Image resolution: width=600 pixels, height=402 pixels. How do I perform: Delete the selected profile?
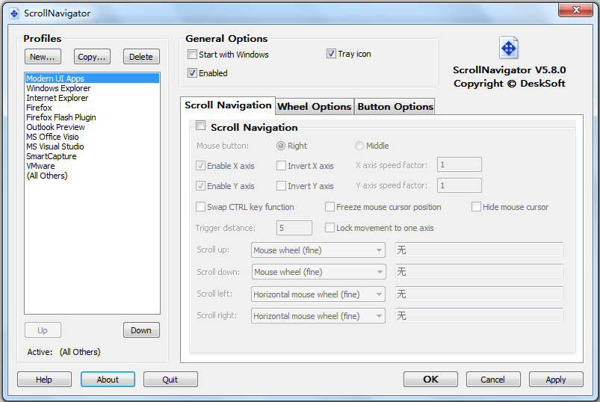(x=141, y=57)
